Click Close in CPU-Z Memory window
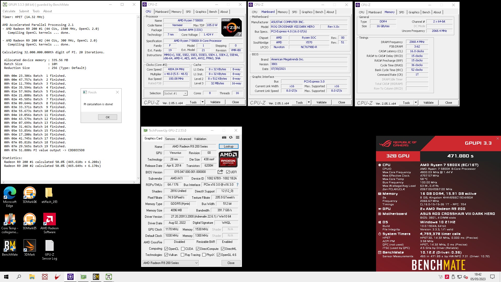 pyautogui.click(x=449, y=103)
